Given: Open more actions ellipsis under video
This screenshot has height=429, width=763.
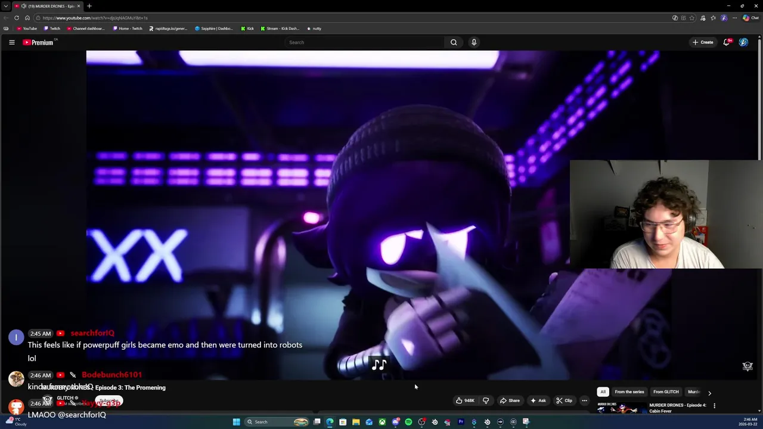Looking at the screenshot, I should (x=584, y=400).
